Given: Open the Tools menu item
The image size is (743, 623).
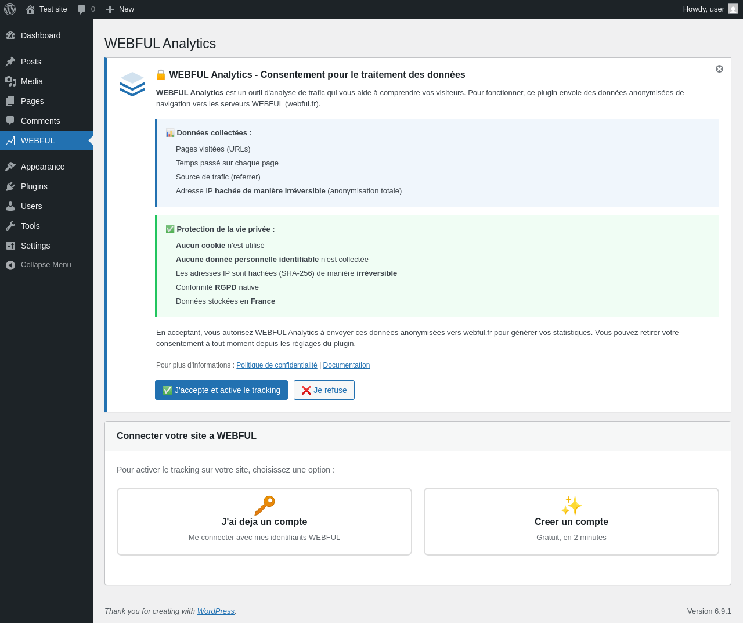Looking at the screenshot, I should click(46, 226).
